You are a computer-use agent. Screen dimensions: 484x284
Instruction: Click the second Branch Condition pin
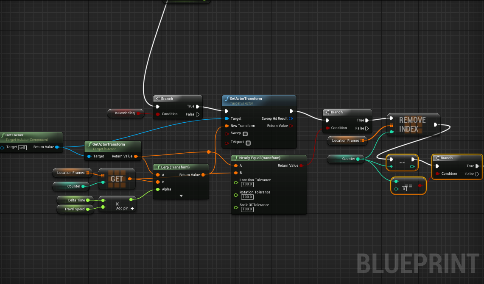tap(327, 128)
